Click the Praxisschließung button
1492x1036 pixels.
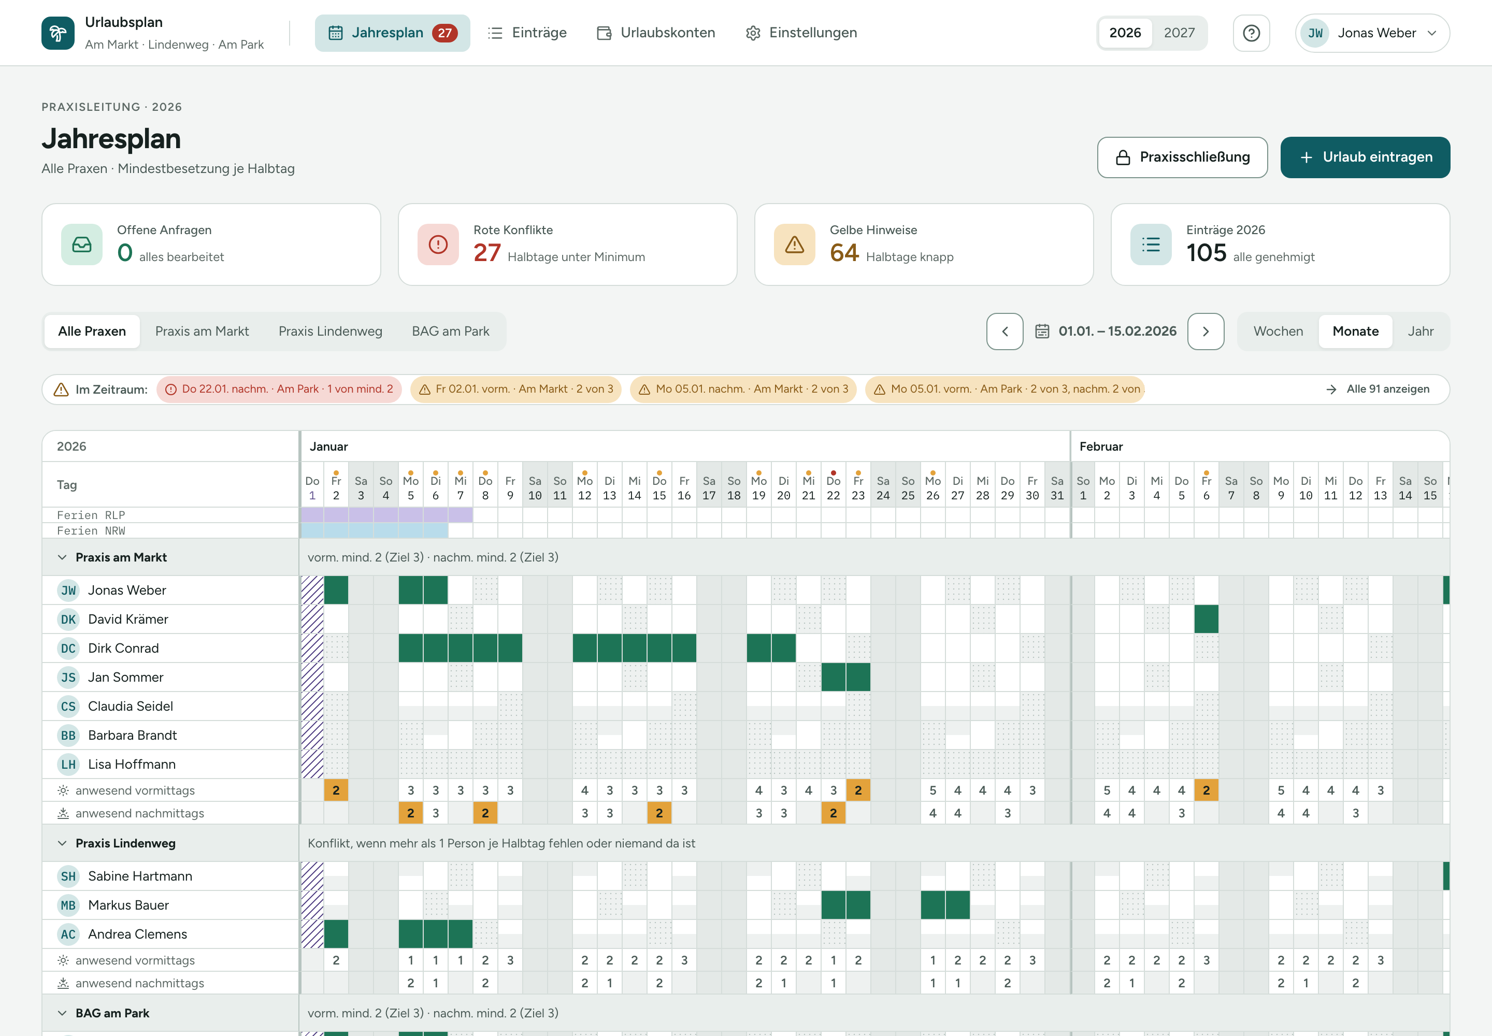click(1182, 157)
